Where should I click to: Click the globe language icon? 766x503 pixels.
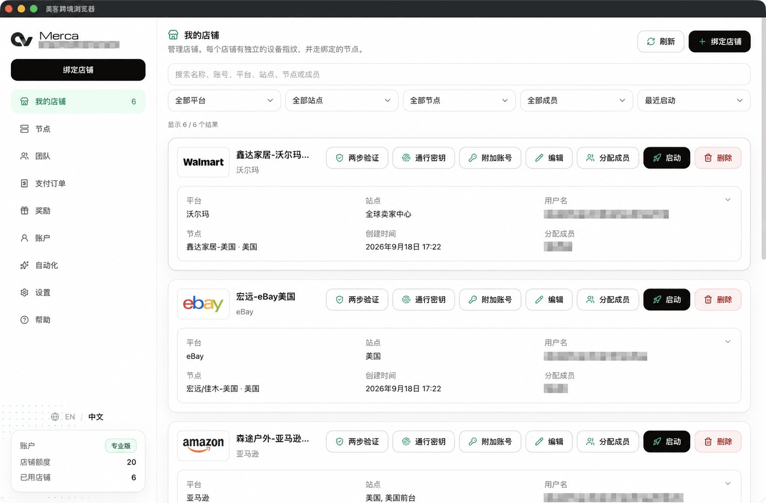tap(55, 417)
